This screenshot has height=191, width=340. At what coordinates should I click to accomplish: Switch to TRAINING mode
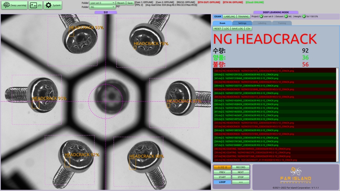[243, 16]
